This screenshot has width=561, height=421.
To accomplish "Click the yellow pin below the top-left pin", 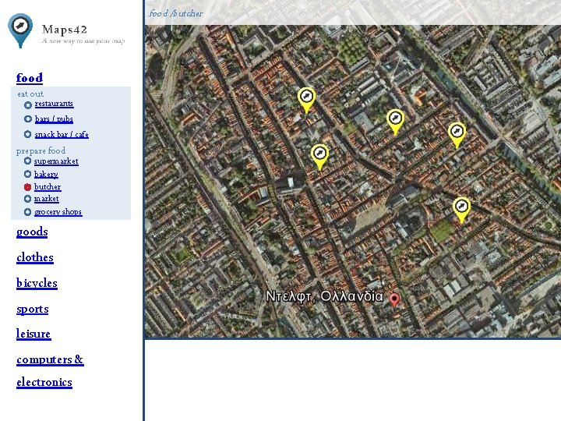I will click(x=320, y=157).
